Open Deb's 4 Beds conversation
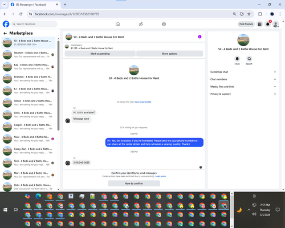The height and width of the screenshot is (228, 285). [x=28, y=187]
